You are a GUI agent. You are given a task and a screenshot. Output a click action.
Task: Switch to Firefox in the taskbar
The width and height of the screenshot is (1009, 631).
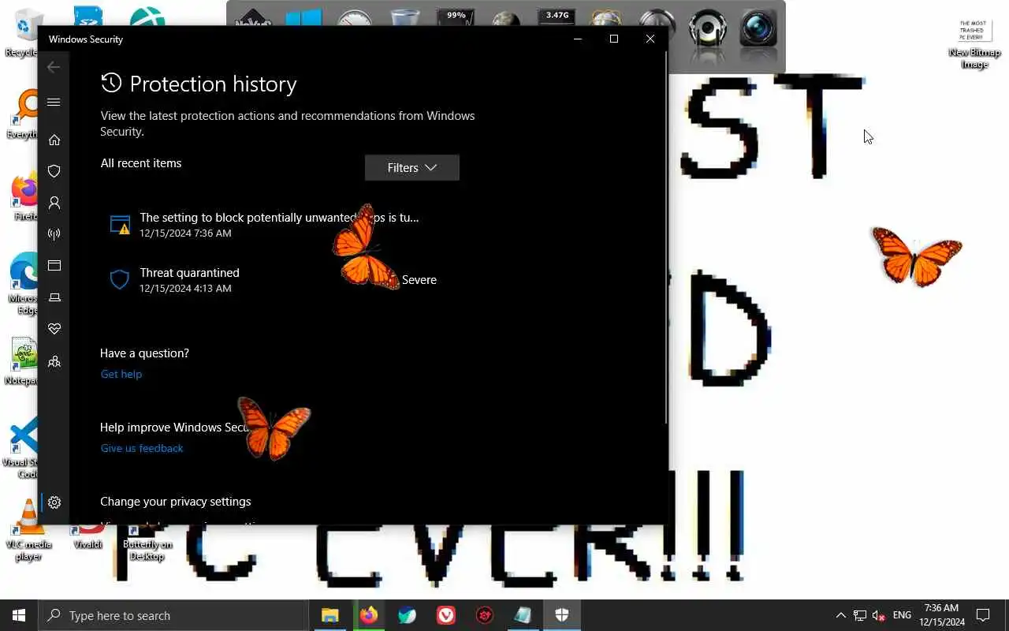(369, 615)
